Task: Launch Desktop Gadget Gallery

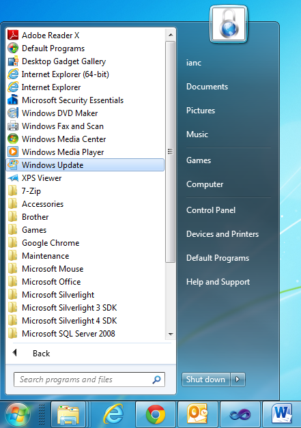Action: coord(85,61)
